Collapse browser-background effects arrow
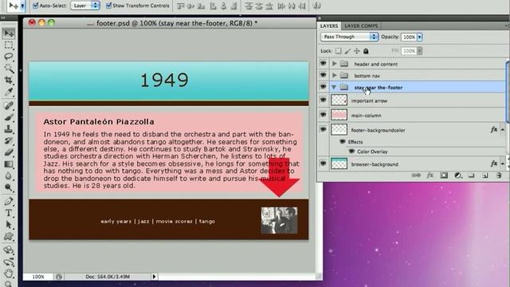The image size is (510, 287). 503,163
